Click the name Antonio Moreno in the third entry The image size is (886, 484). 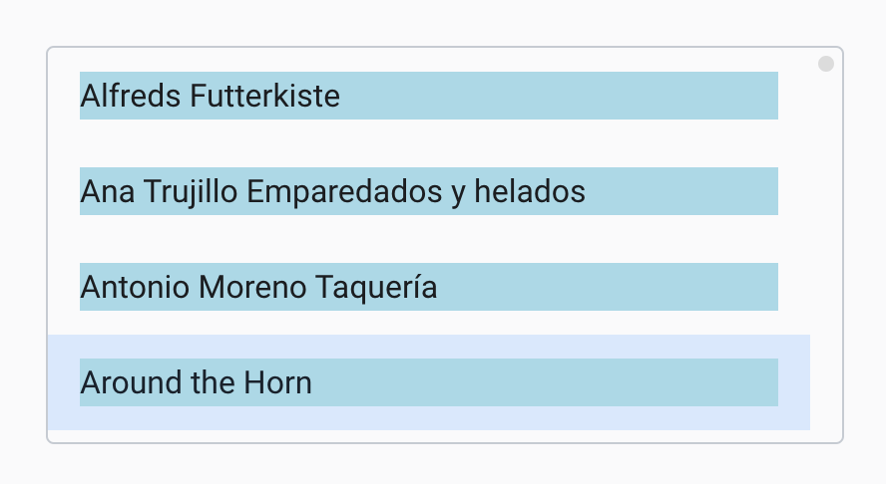[x=194, y=287]
